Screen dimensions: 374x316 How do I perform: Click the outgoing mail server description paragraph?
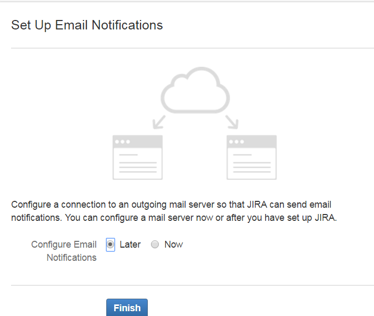click(x=174, y=211)
